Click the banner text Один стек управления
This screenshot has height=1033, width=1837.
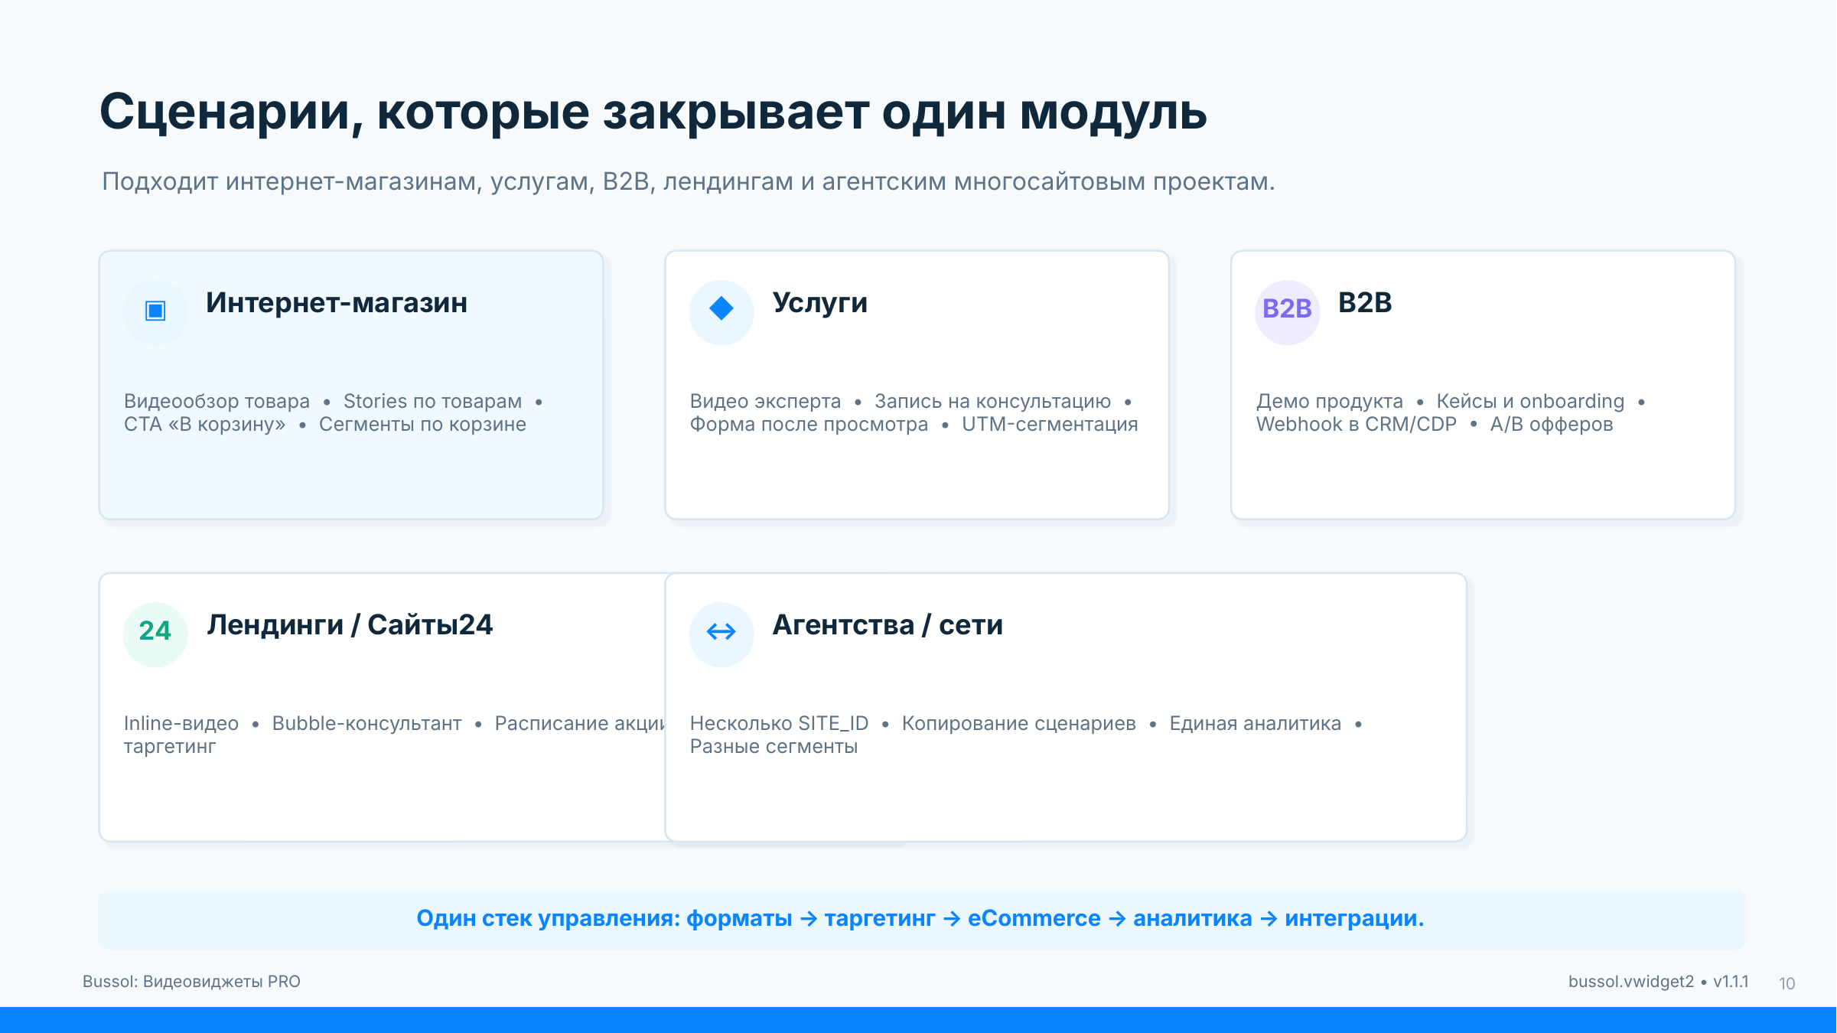click(548, 918)
